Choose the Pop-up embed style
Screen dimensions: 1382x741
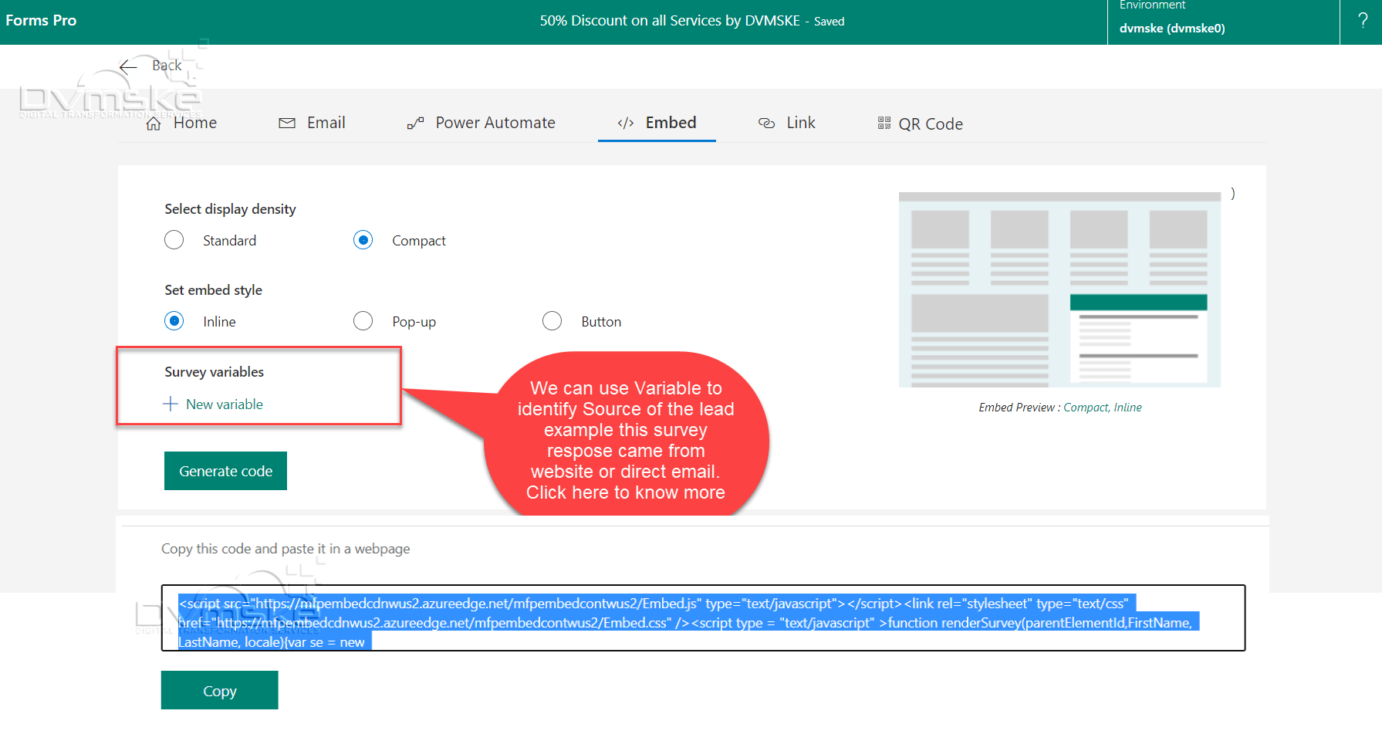[x=363, y=321]
